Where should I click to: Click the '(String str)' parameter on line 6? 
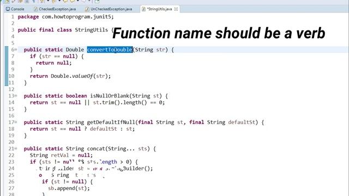pos(151,50)
